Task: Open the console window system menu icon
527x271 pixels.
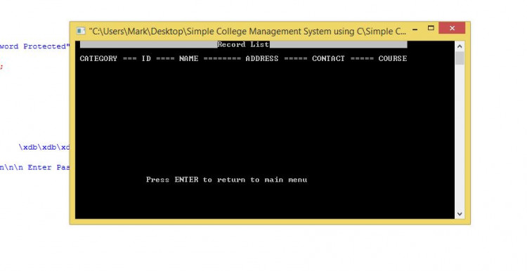Action: coord(81,31)
